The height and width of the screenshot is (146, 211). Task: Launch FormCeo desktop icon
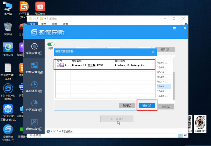point(8,49)
